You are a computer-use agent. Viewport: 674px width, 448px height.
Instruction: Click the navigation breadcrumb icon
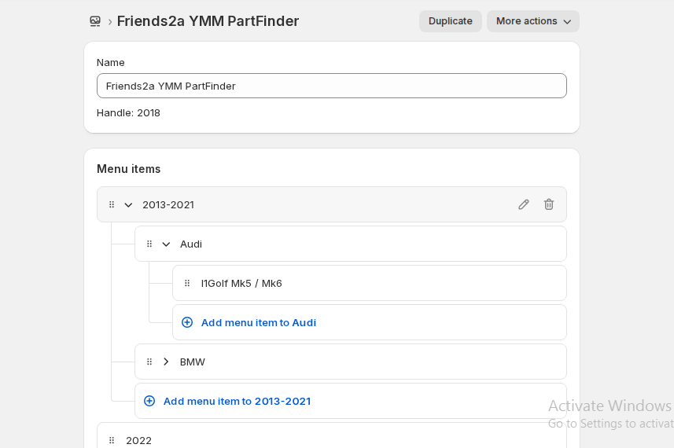click(x=95, y=21)
